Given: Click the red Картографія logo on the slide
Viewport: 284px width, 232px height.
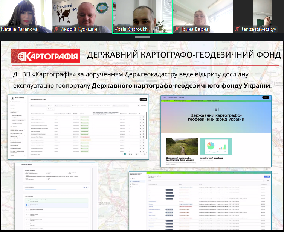Looking at the screenshot, I should coord(46,56).
